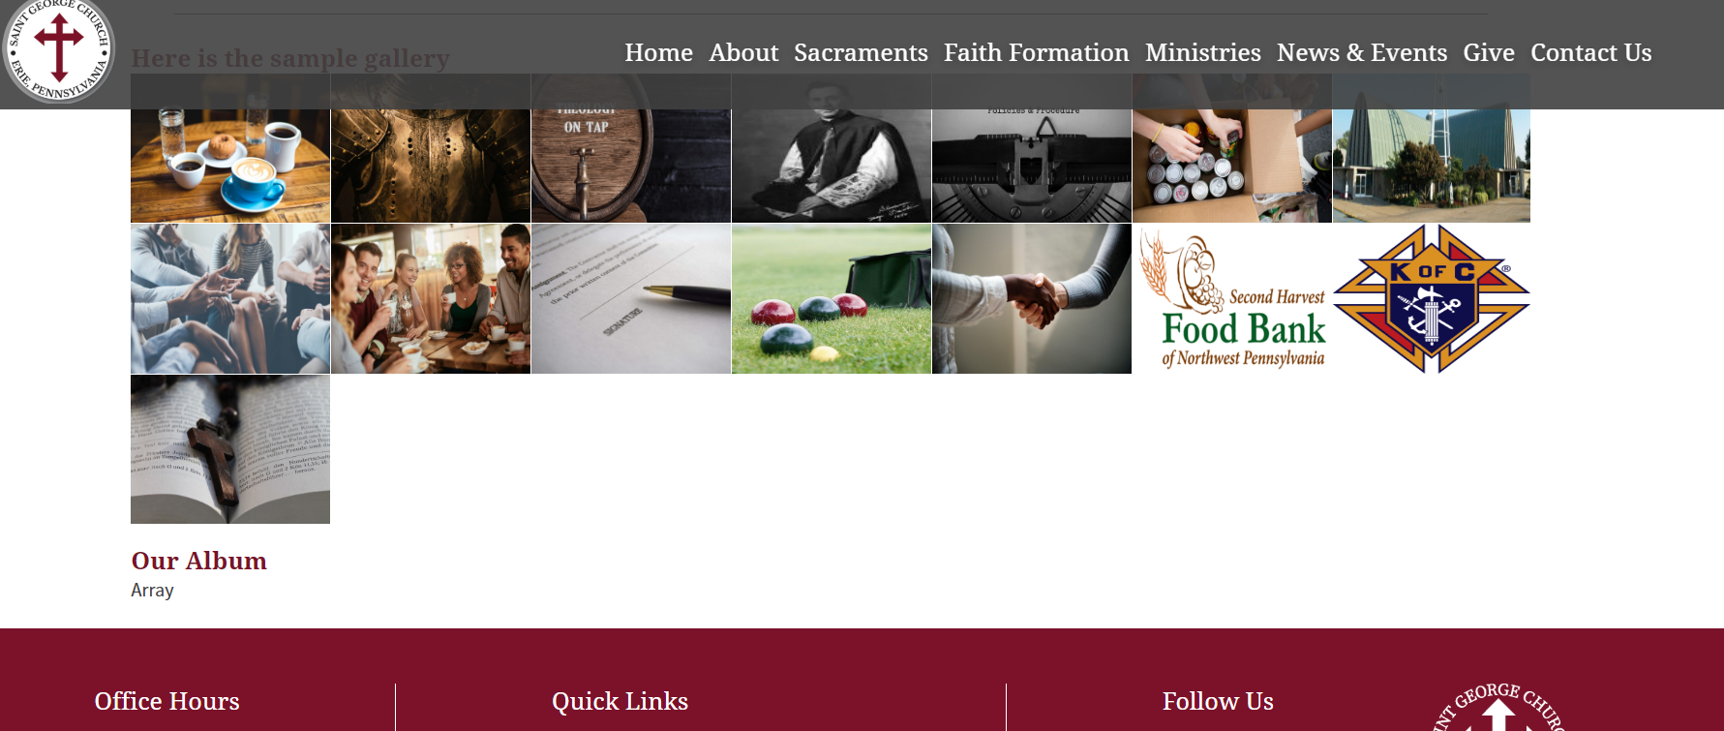The height and width of the screenshot is (731, 1724).
Task: Open the pen and signature document photo
Action: coord(631,298)
